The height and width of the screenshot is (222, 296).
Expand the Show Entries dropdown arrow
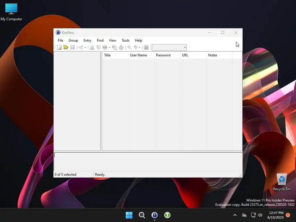point(140,48)
